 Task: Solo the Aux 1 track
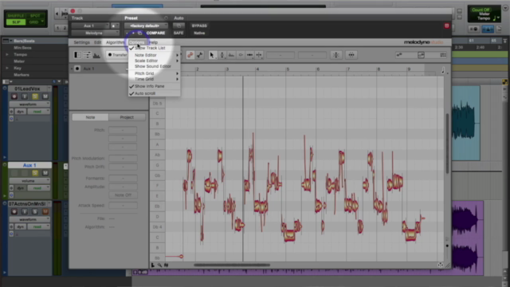point(35,173)
